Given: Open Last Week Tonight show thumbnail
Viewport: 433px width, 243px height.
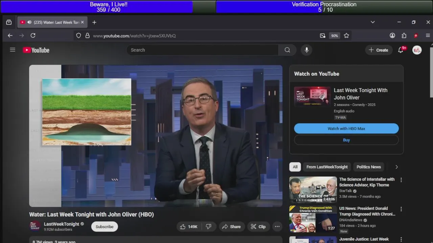Looking at the screenshot, I should tap(312, 96).
